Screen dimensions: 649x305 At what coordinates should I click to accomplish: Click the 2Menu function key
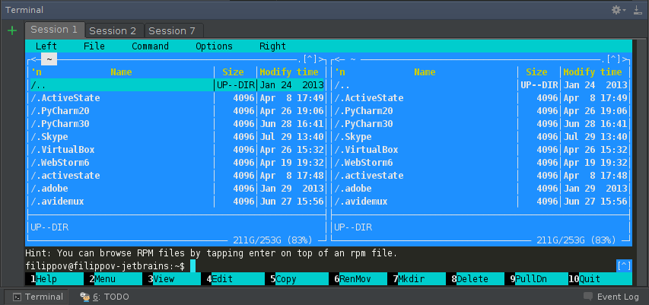coord(113,279)
